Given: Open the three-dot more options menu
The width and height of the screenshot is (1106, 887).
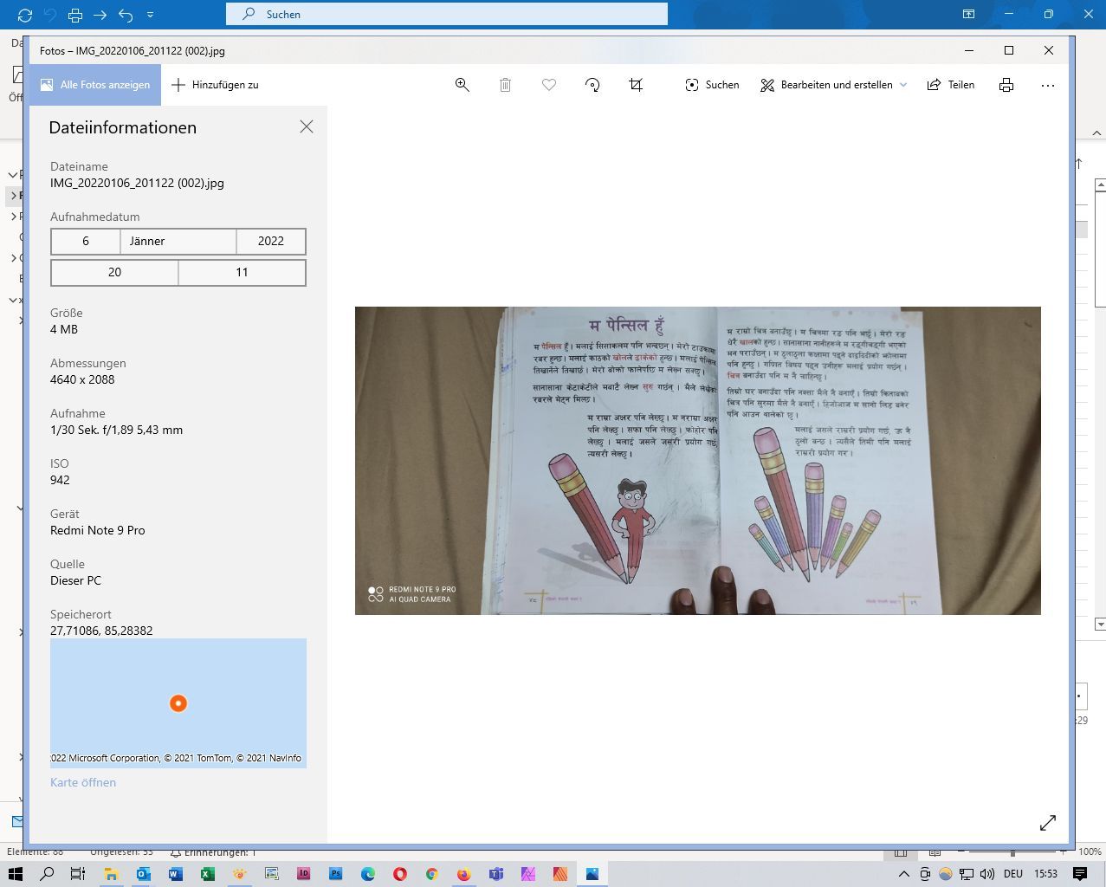Looking at the screenshot, I should point(1048,85).
